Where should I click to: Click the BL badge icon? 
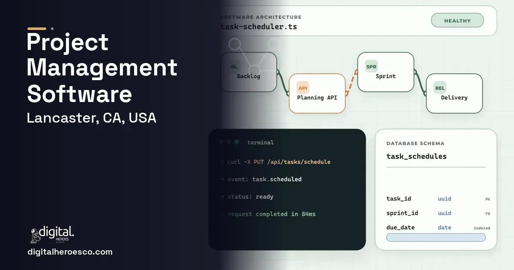point(234,67)
